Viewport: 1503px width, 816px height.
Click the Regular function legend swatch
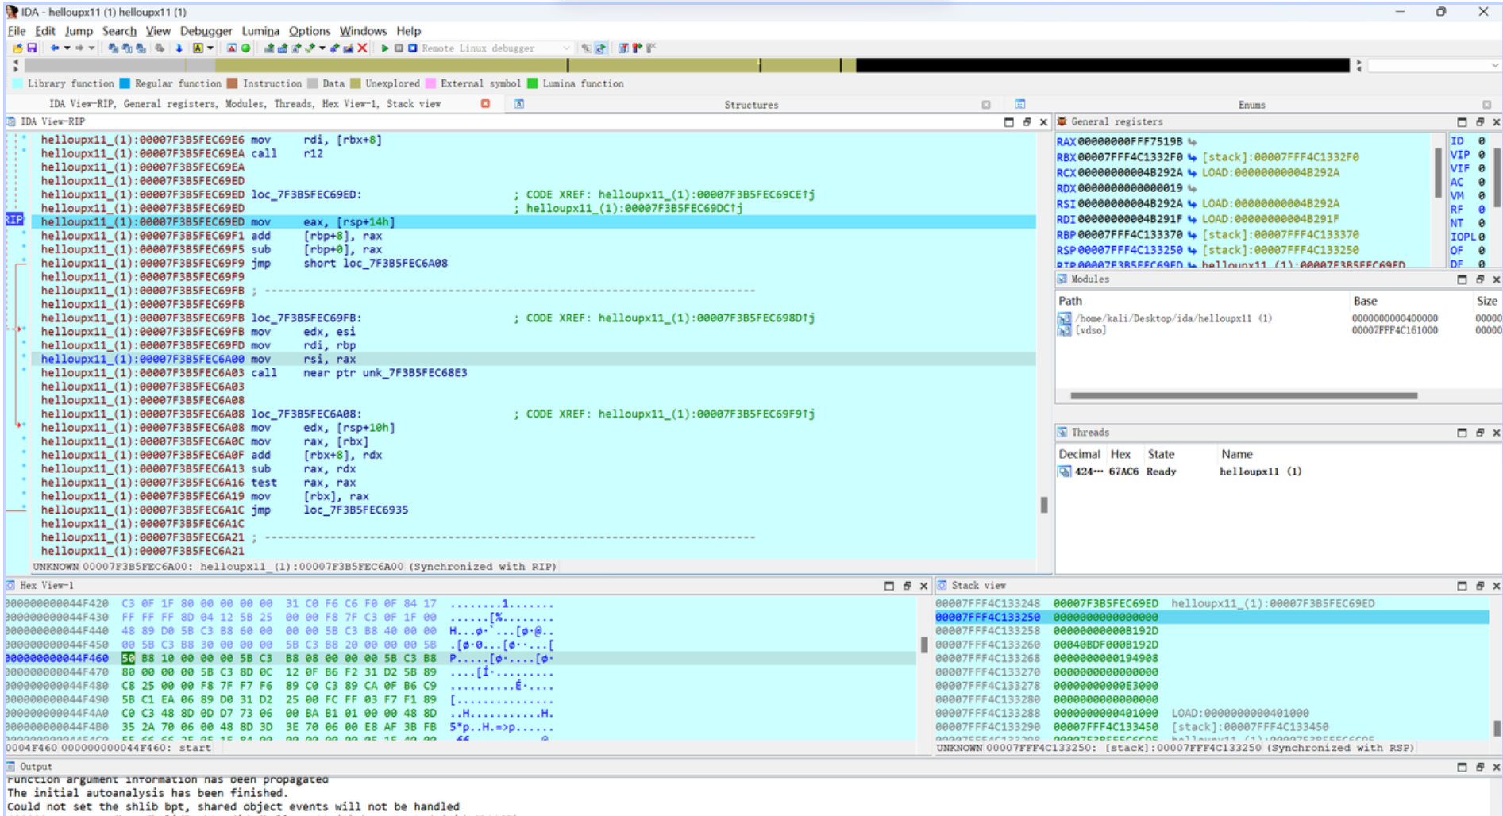[125, 83]
